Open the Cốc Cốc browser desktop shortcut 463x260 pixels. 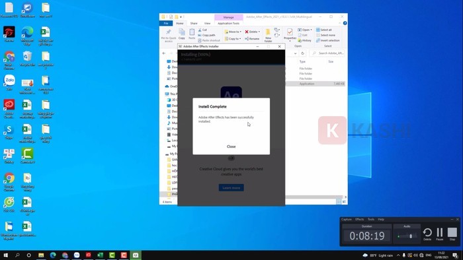coord(9,205)
